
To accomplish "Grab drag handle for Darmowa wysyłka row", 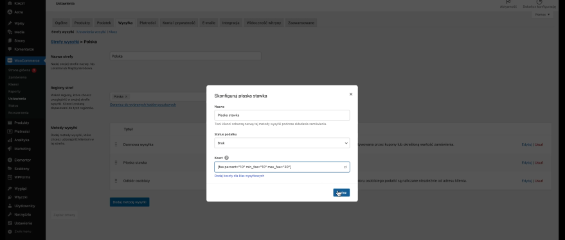I will [116, 144].
